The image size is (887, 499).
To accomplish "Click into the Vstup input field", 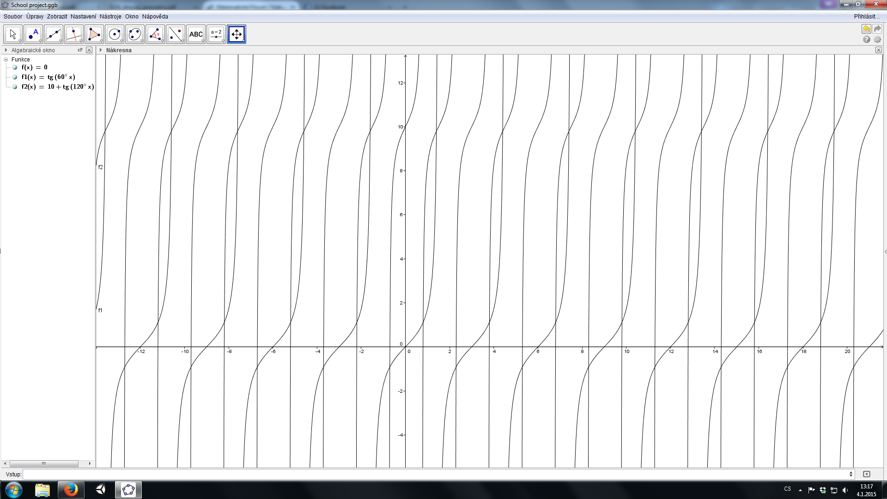I will (436, 474).
